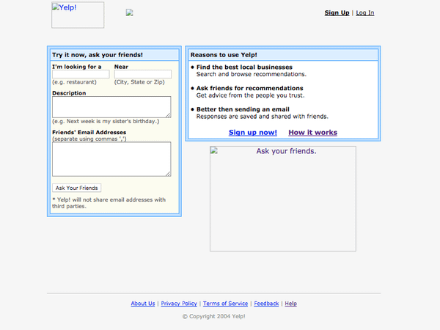Follow the "How it works" link
This screenshot has height=330, width=440.
312,133
